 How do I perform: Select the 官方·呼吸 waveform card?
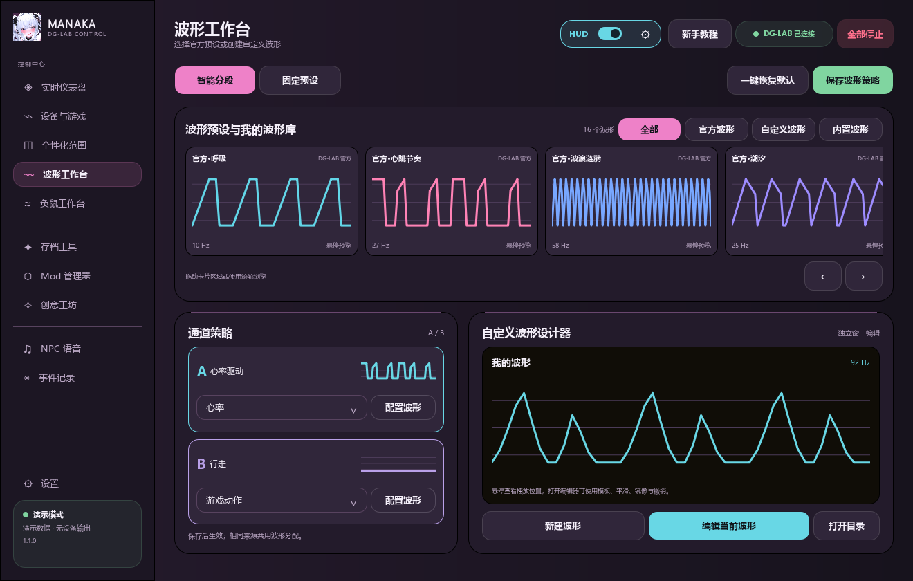coord(272,201)
